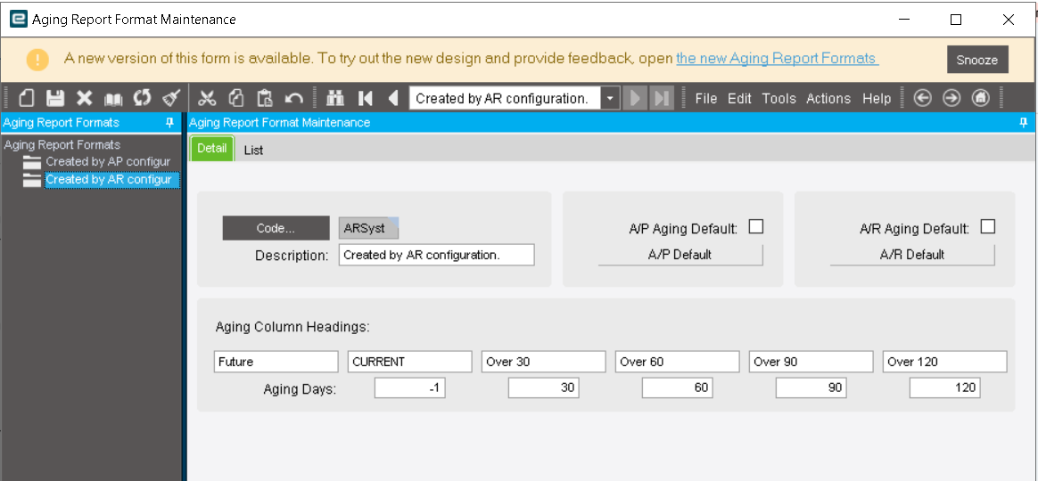Expand the record navigation dropdown
Image resolution: width=1038 pixels, height=481 pixels.
[x=610, y=98]
